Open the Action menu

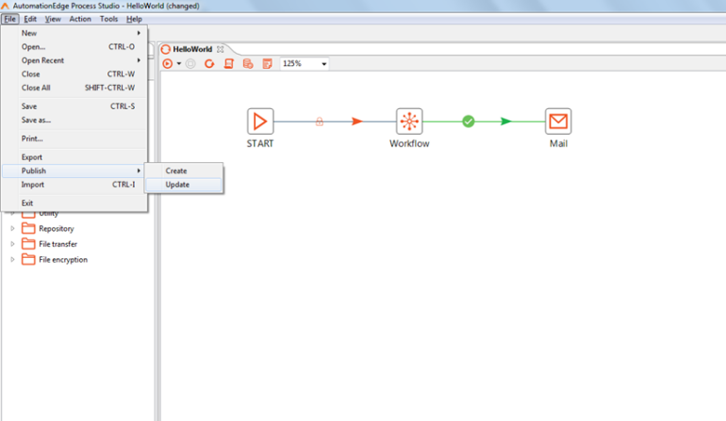pos(80,19)
